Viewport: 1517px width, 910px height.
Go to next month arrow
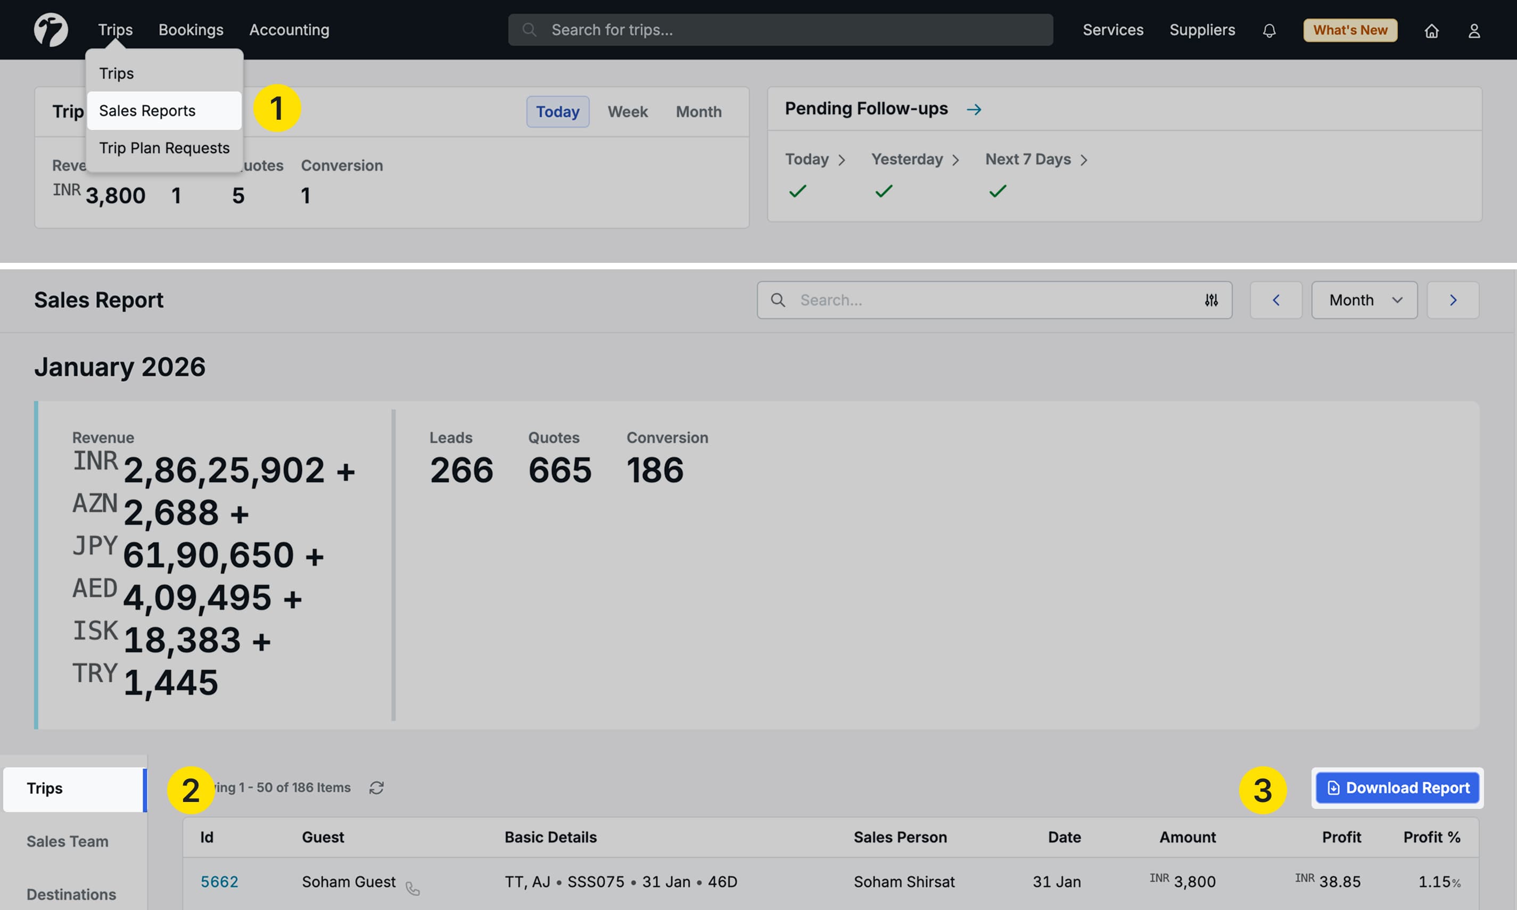tap(1453, 300)
